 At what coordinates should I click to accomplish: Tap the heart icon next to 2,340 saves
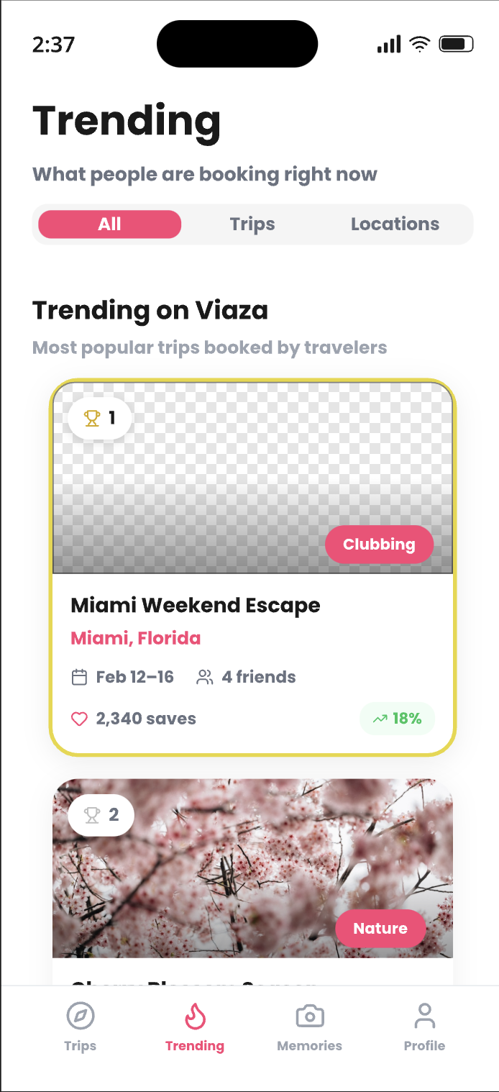[79, 718]
